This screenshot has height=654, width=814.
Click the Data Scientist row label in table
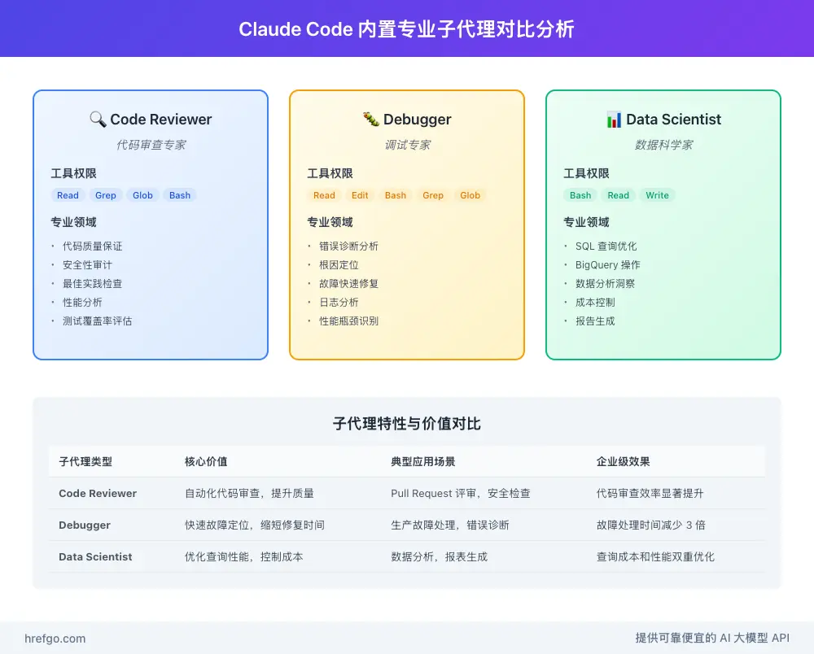pyautogui.click(x=95, y=556)
